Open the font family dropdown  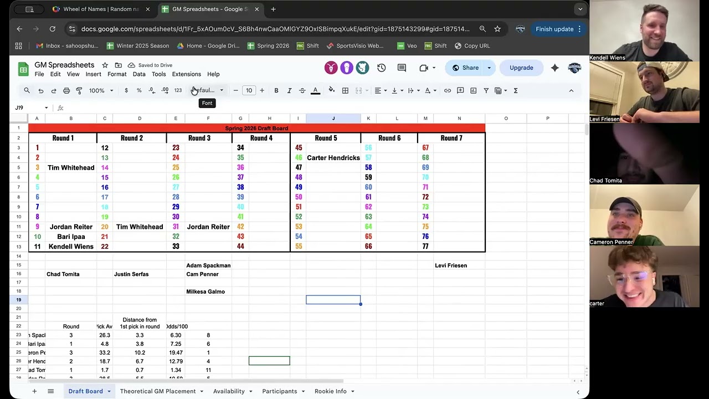coord(208,90)
